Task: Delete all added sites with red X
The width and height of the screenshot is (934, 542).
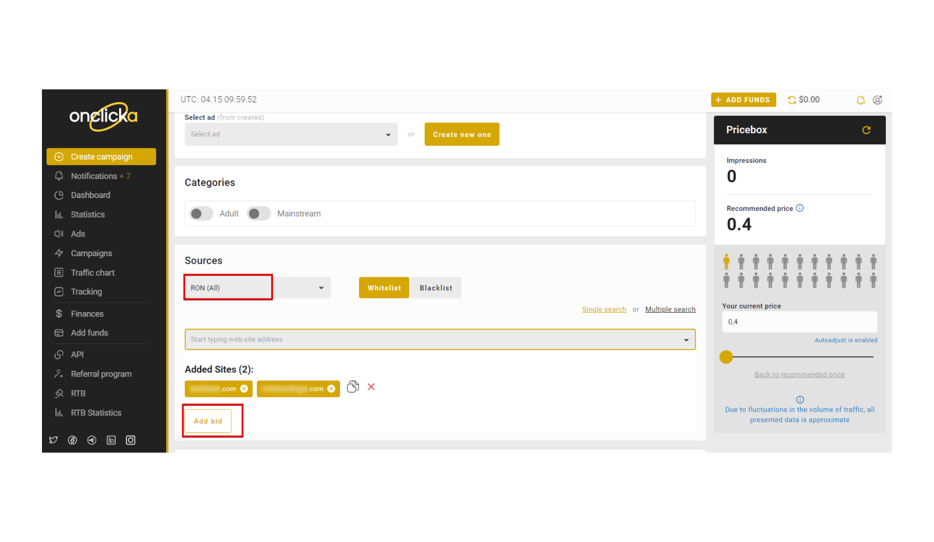Action: tap(371, 387)
